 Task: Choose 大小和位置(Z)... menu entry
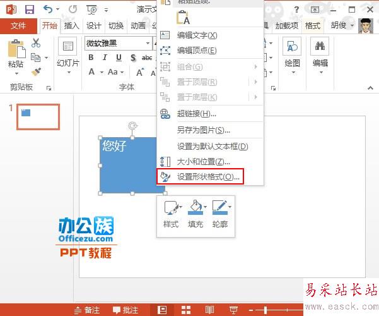coord(210,161)
